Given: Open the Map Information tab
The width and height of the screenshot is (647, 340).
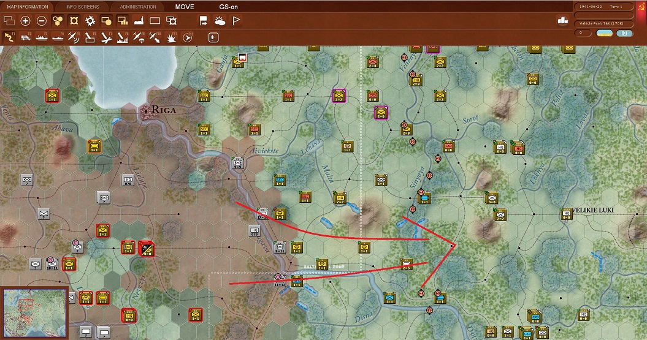Looking at the screenshot, I should (27, 7).
